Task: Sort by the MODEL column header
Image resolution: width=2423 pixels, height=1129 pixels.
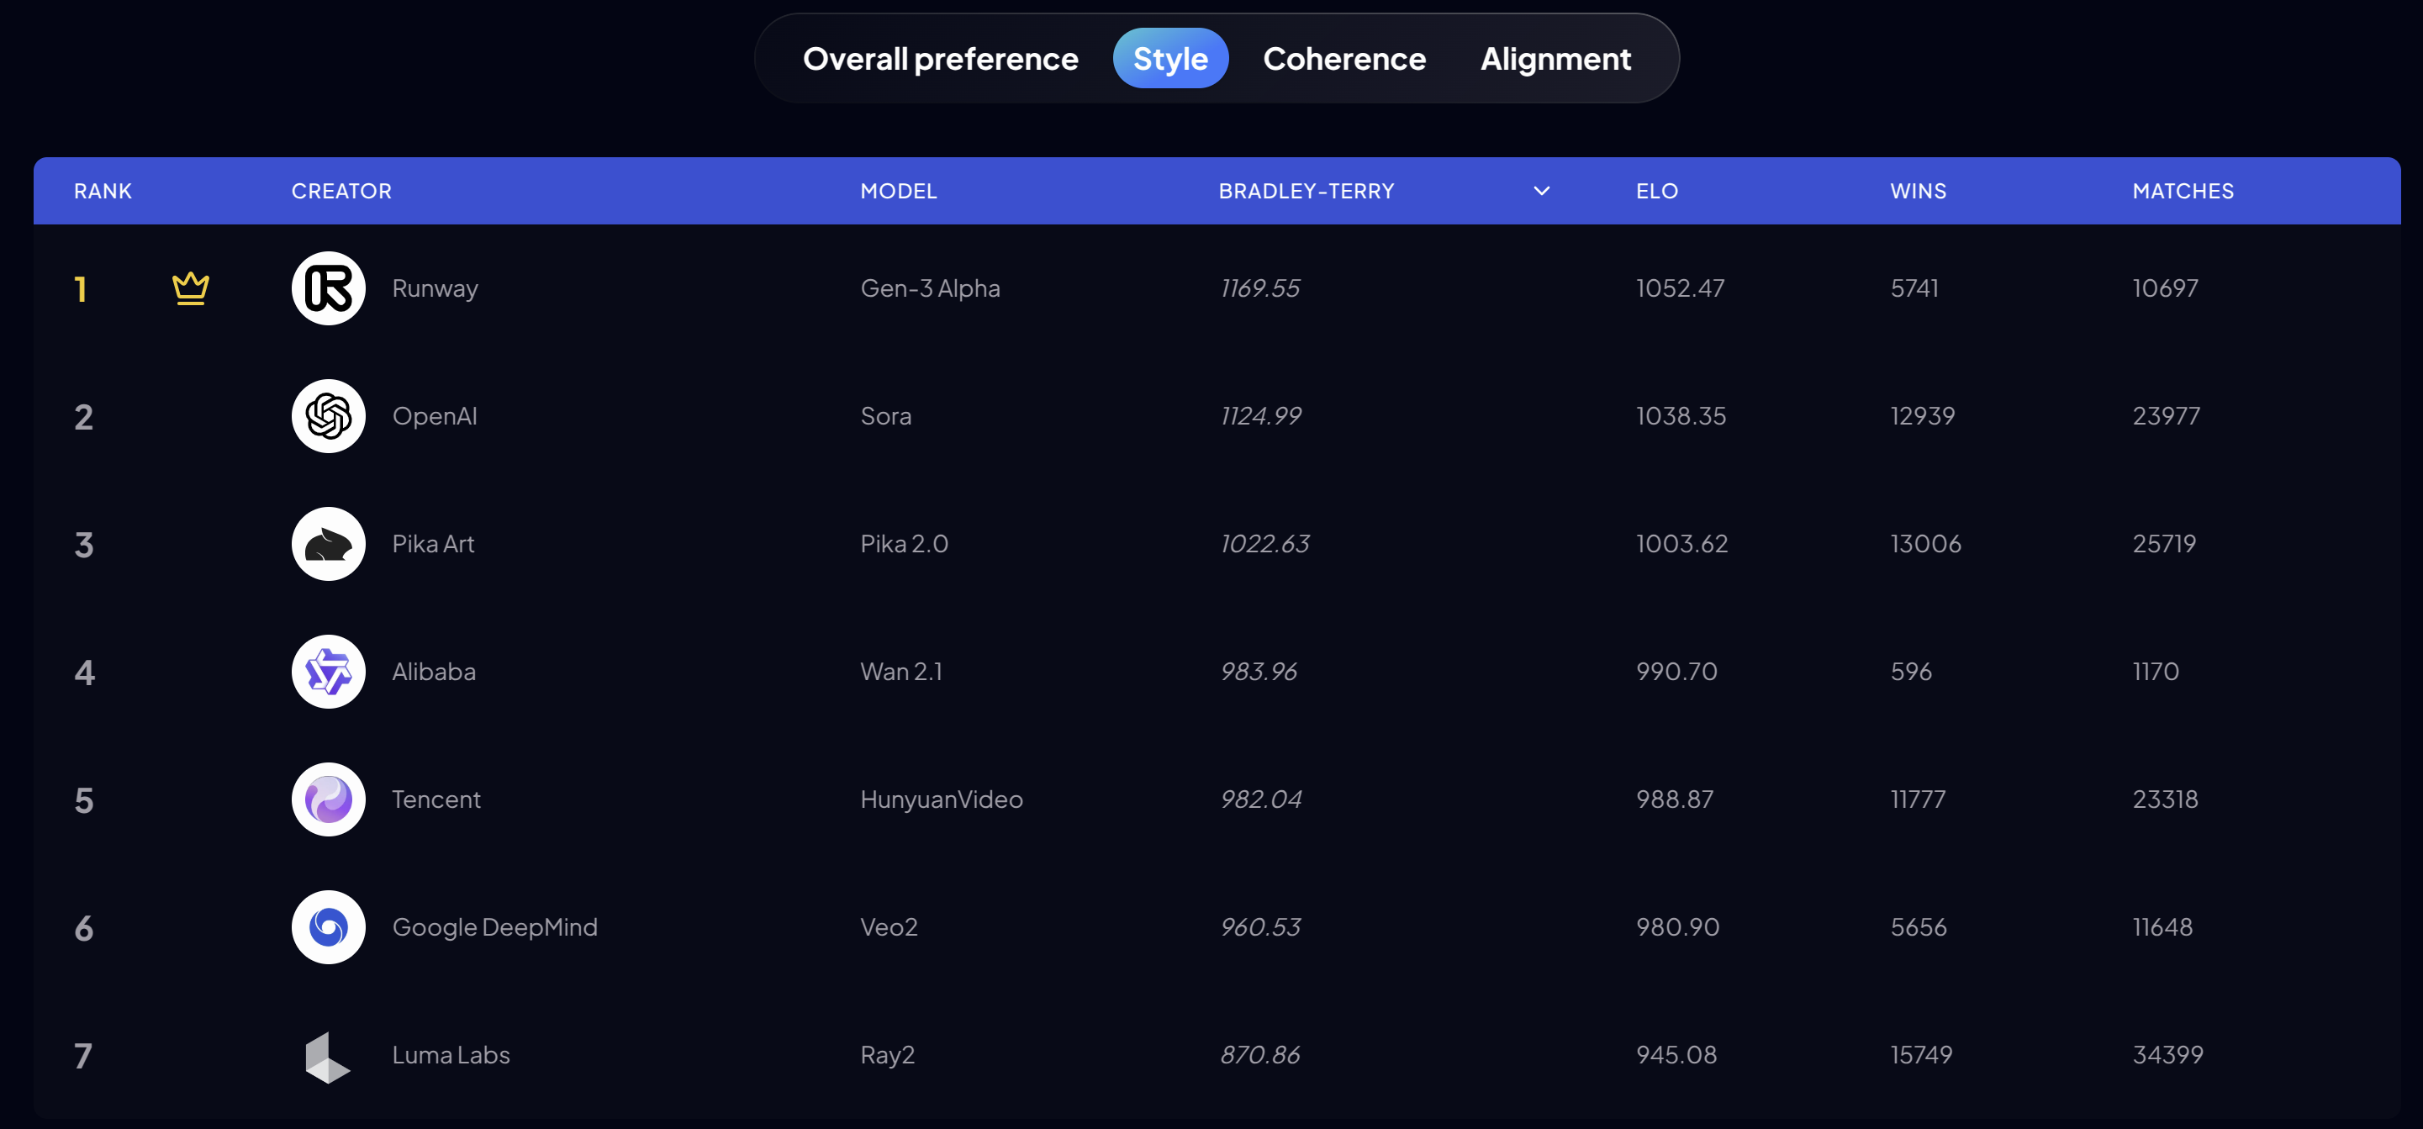Action: click(898, 191)
